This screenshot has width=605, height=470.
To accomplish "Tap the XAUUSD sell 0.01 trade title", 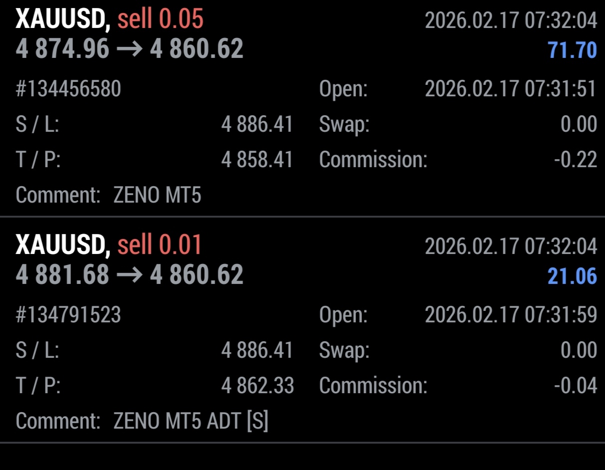I will click(x=109, y=245).
